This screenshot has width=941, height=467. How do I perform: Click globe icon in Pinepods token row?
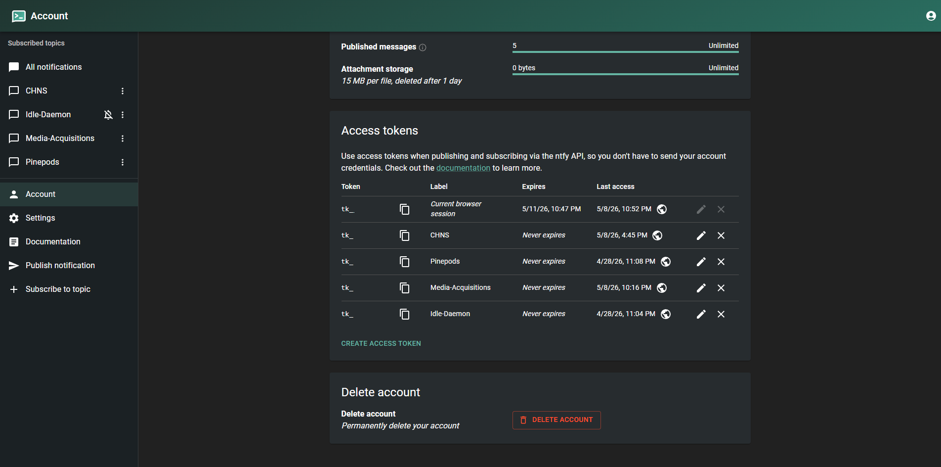(666, 262)
